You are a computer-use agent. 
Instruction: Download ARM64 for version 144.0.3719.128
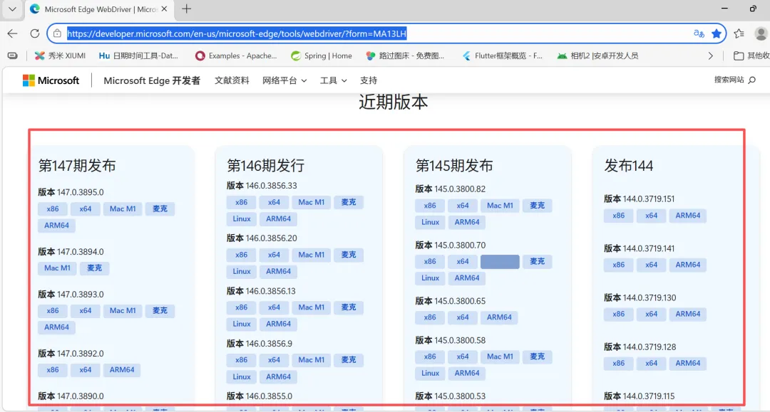tap(688, 364)
